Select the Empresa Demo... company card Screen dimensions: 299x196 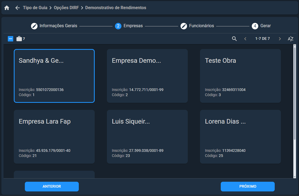click(x=147, y=76)
